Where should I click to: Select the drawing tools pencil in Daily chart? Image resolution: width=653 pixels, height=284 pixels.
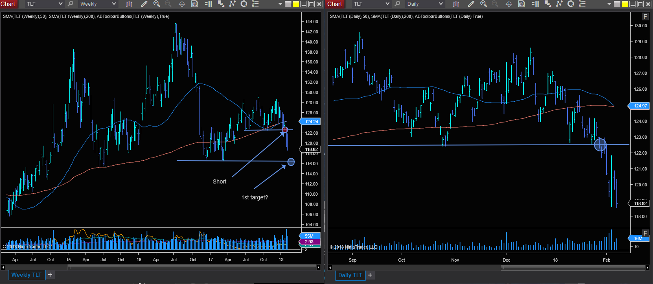pos(471,4)
